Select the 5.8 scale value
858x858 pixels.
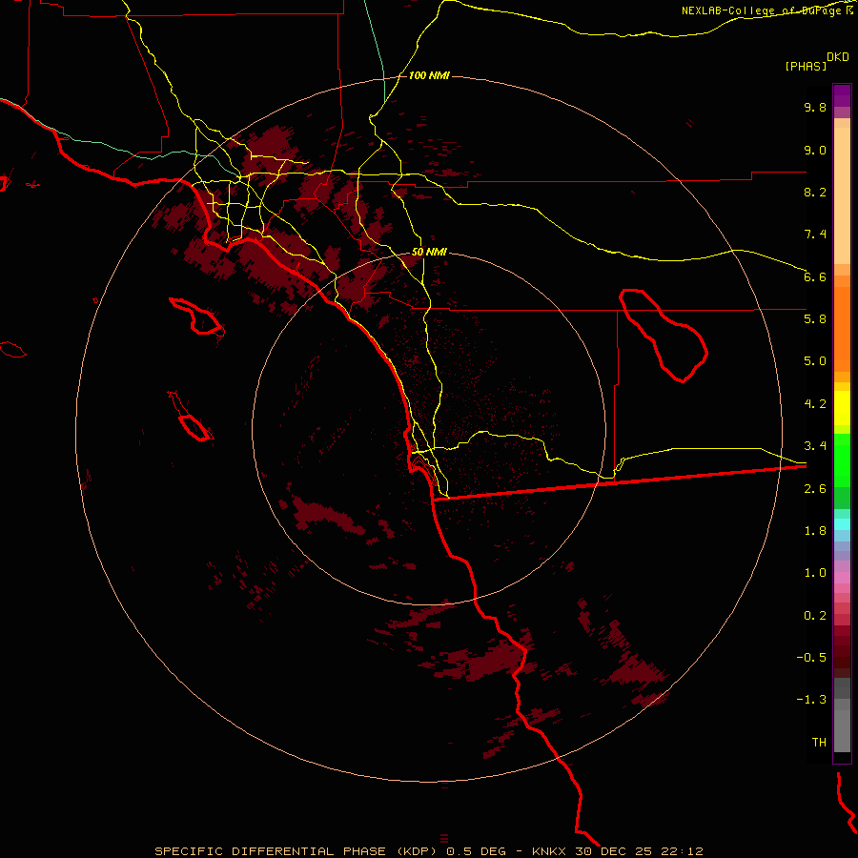pyautogui.click(x=815, y=319)
